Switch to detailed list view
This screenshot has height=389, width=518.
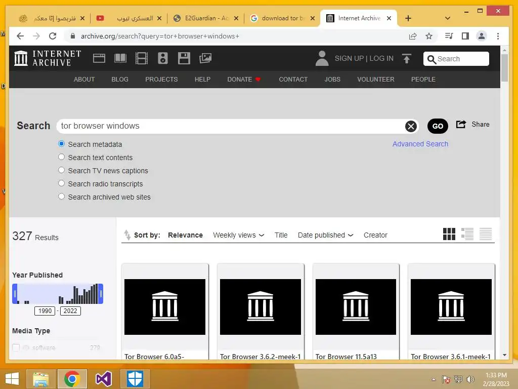click(x=467, y=234)
